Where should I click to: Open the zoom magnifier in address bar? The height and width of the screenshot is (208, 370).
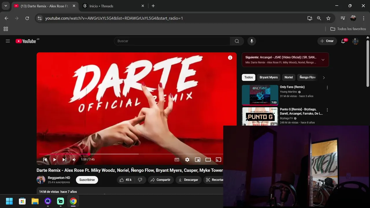pos(319,18)
